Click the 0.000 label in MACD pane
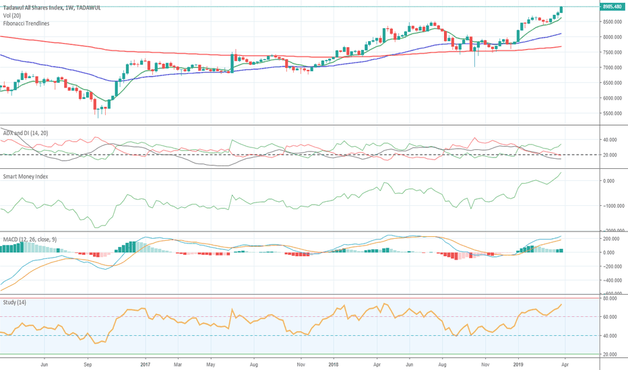 point(608,253)
